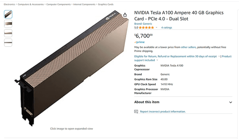Go to the Electronics breadcrumb
239x139 pixels.
[x=10, y=4]
